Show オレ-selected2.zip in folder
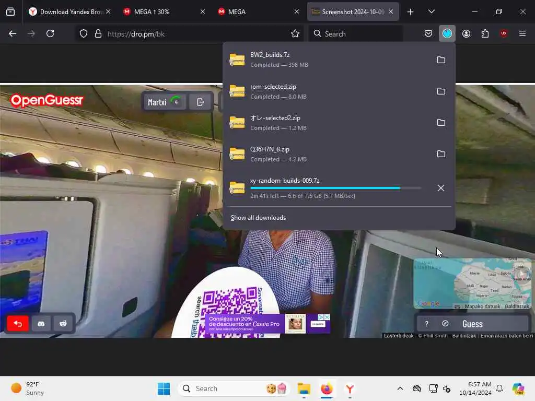Viewport: 535px width, 401px height. [441, 122]
